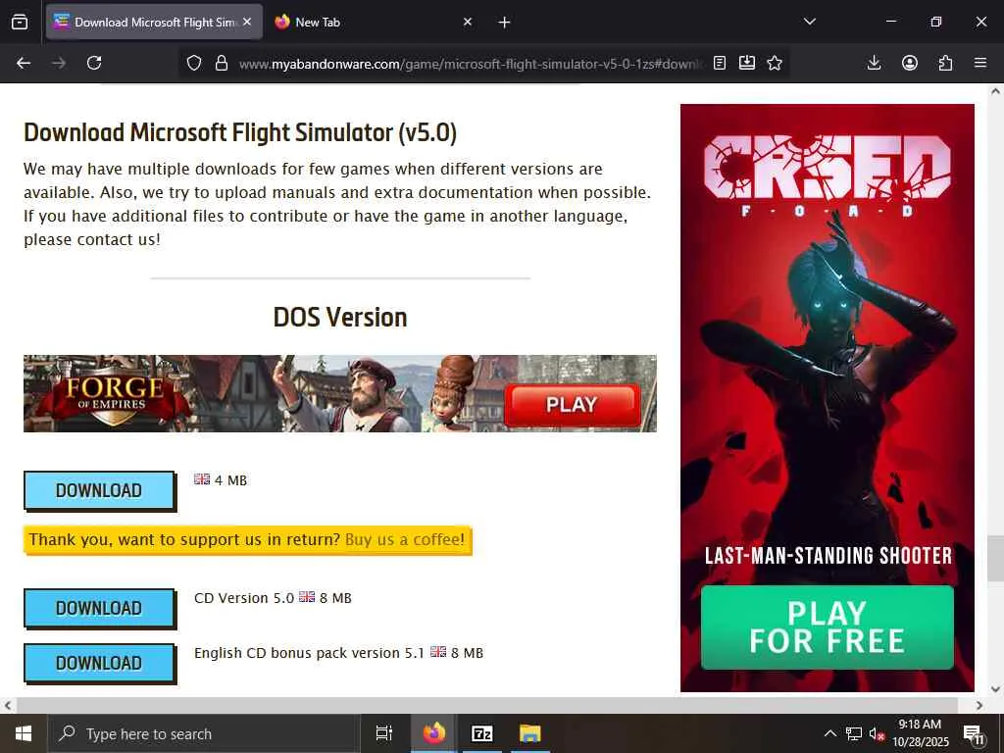This screenshot has width=1004, height=753.
Task: Expand the list all tabs chevron
Action: [810, 22]
